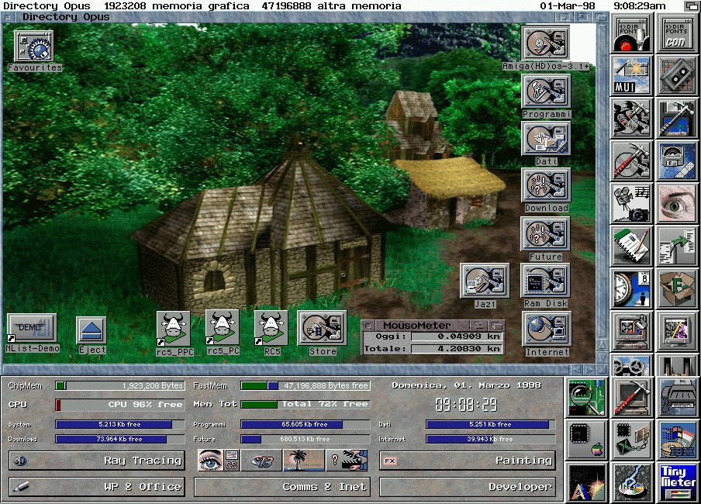
Task: Launch the Internet globe icon
Action: 547,330
